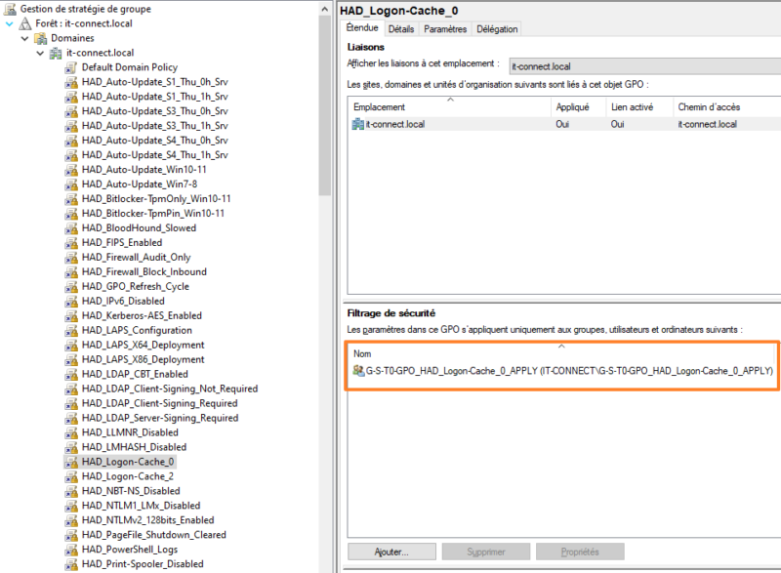
Task: Click the group icon next to G-S-T0-GPO_HAD_Logon-Cache_0_APPLY
Action: click(356, 371)
